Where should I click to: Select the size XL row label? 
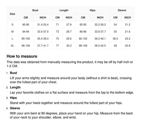point(12,46)
